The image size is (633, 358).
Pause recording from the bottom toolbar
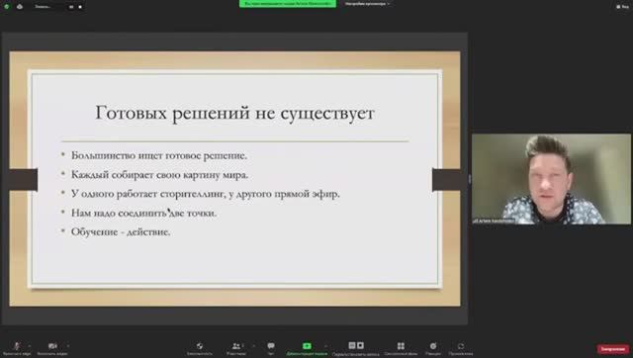coord(352,345)
